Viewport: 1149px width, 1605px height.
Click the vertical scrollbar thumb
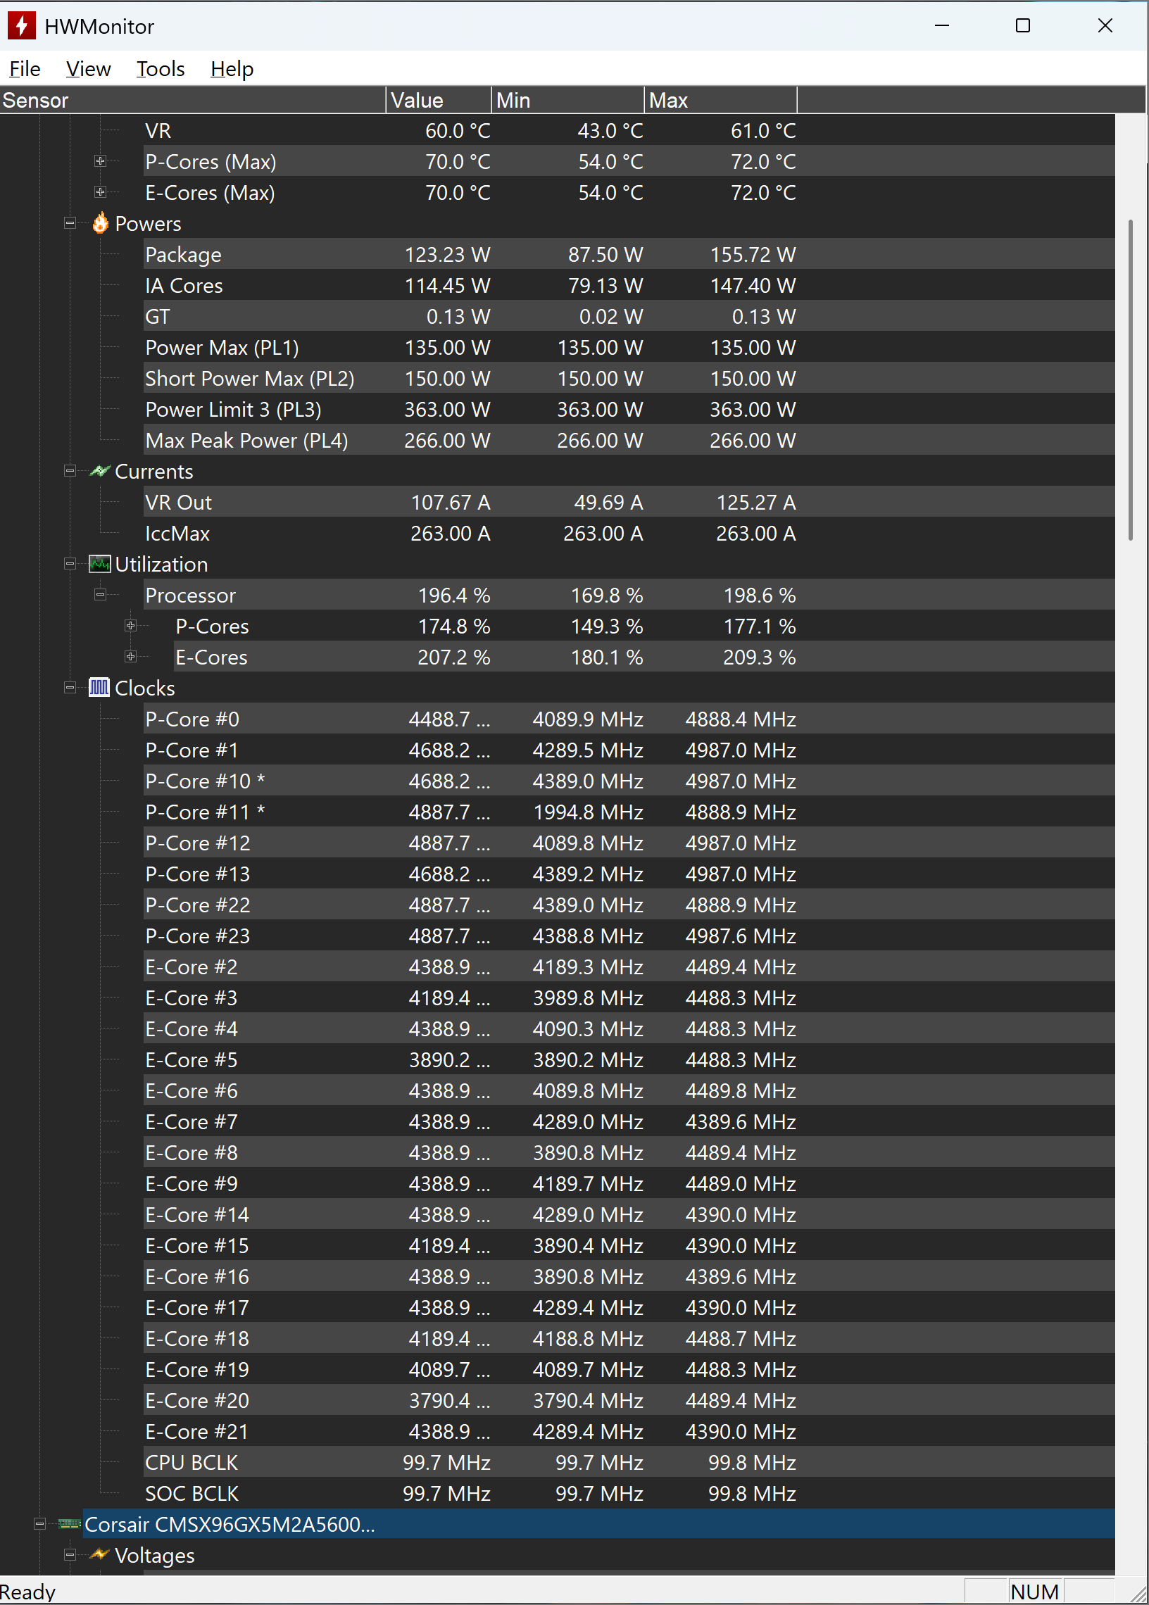click(x=1131, y=380)
